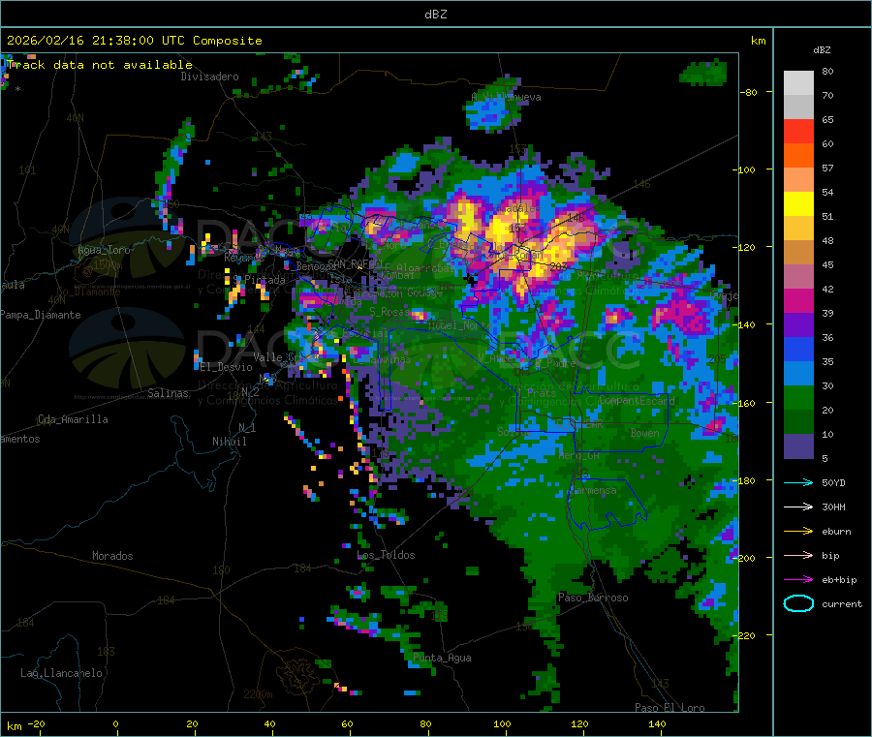This screenshot has height=737, width=872.
Task: Click the '-80' tick on the vertical axis
Action: tap(748, 92)
